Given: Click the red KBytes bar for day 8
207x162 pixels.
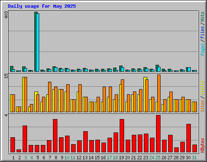Looking at the screenshot, I should tap(55, 136).
